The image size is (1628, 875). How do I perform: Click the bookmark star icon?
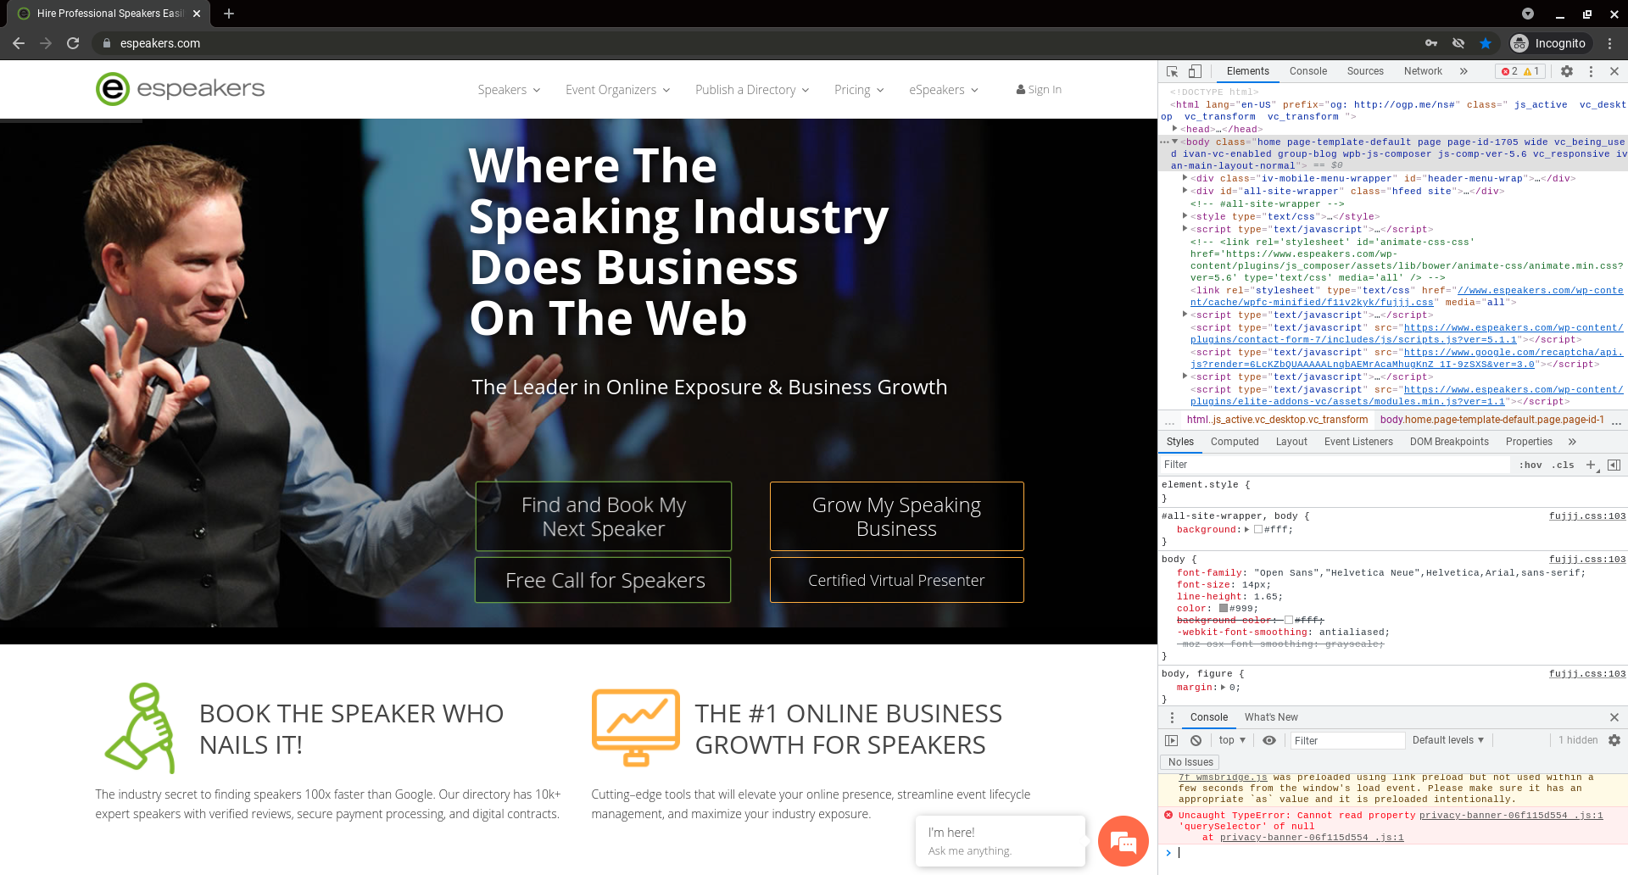1486,43
